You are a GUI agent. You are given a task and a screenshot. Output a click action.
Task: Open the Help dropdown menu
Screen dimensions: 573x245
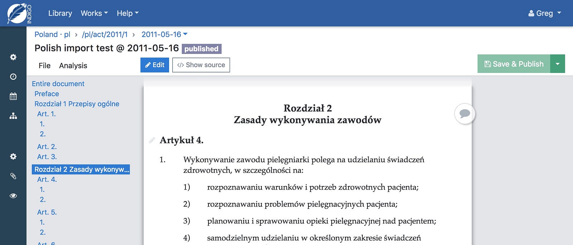click(127, 13)
